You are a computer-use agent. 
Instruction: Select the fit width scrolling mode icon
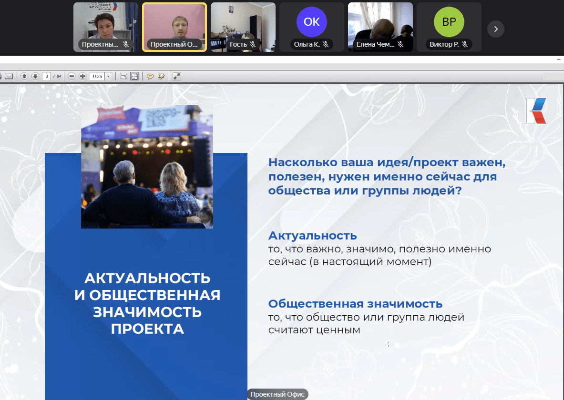pos(123,76)
